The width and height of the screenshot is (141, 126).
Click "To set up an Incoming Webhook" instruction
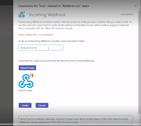52,41
